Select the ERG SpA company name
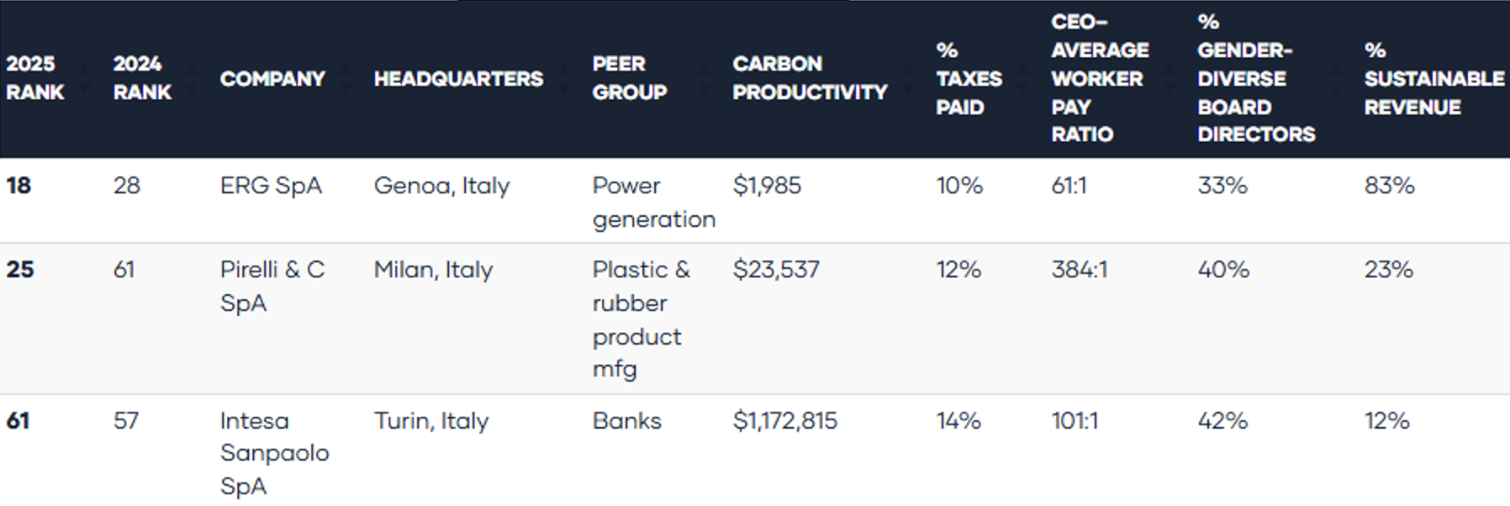 pos(271,186)
